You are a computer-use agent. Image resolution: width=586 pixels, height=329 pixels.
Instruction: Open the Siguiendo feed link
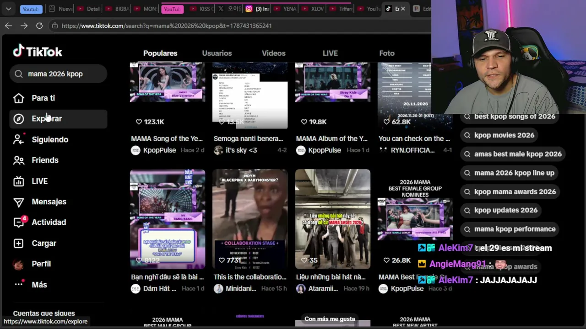(50, 139)
